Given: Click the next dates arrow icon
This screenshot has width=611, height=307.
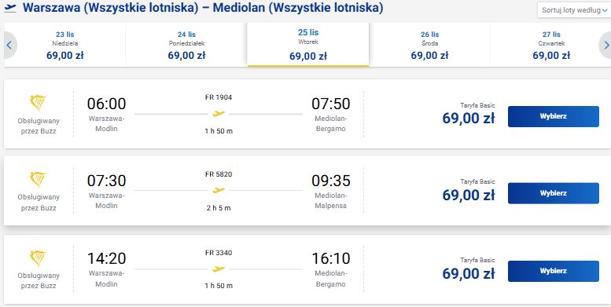Looking at the screenshot, I should pyautogui.click(x=605, y=45).
